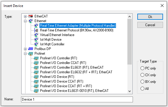Select the Profibus DP label
Screen dimensions: 168x107
[43, 49]
